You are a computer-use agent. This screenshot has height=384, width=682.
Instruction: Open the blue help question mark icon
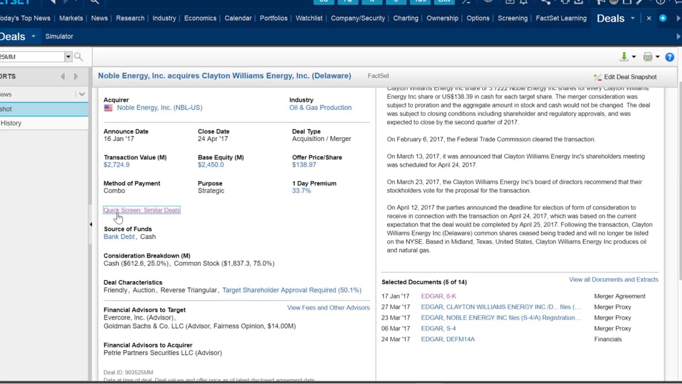(x=669, y=57)
